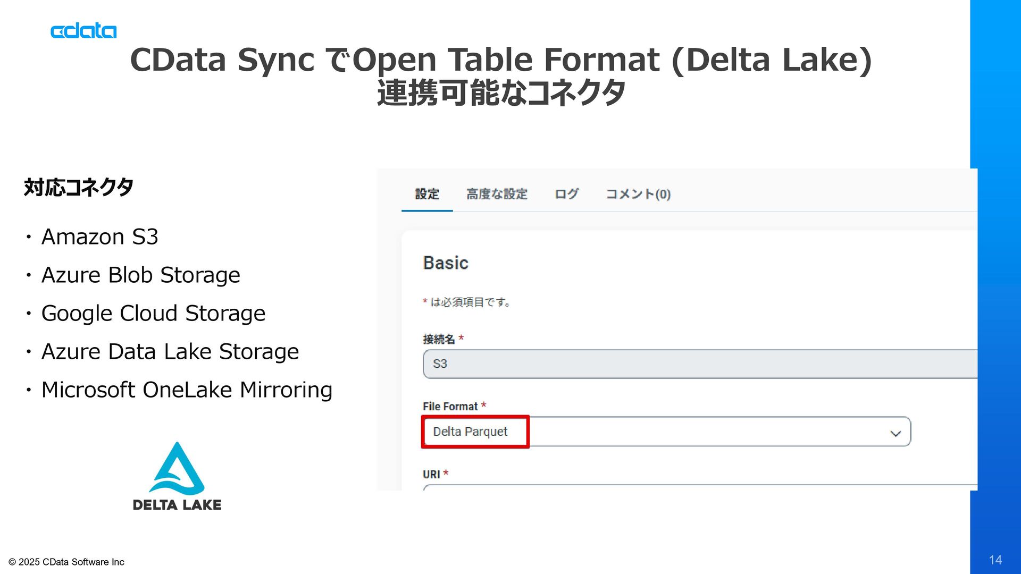The height and width of the screenshot is (574, 1021).
Task: Click the slide page number 14
Action: (x=995, y=560)
